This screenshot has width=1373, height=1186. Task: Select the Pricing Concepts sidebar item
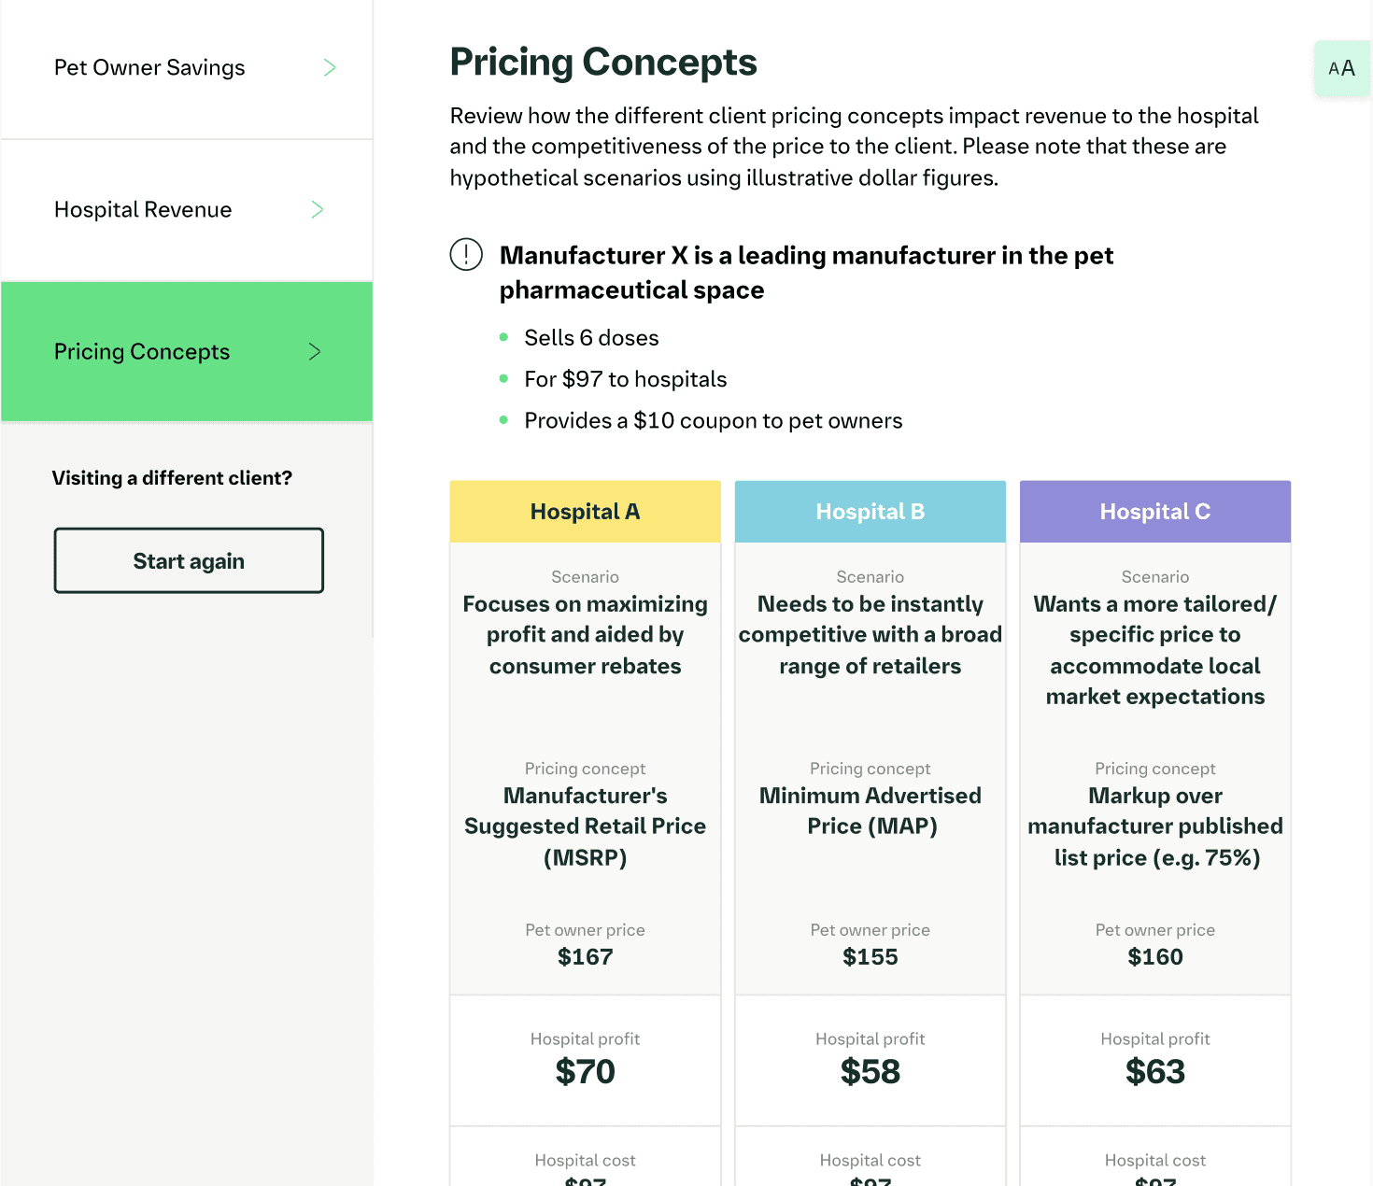(x=187, y=351)
